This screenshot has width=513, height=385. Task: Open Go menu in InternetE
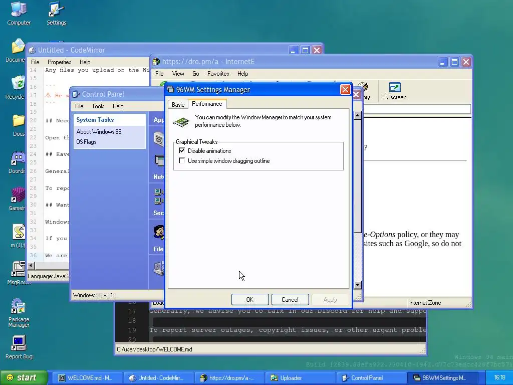[196, 74]
